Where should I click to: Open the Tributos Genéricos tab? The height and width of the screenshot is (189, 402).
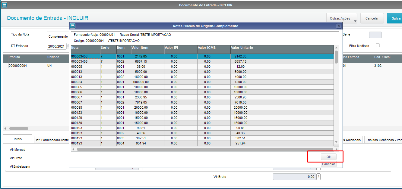point(383,140)
